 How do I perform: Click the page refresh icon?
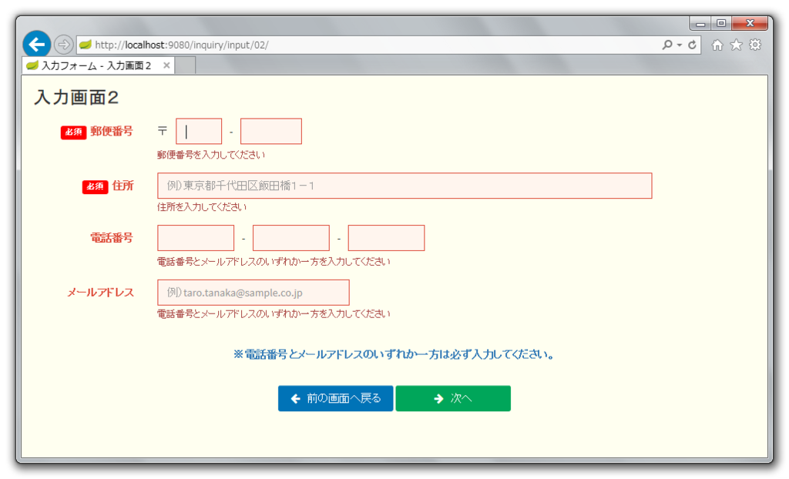coord(693,45)
